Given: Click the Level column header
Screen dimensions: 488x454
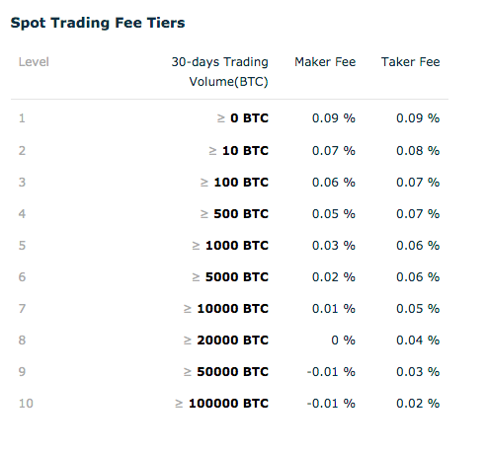Looking at the screenshot, I should point(34,62).
